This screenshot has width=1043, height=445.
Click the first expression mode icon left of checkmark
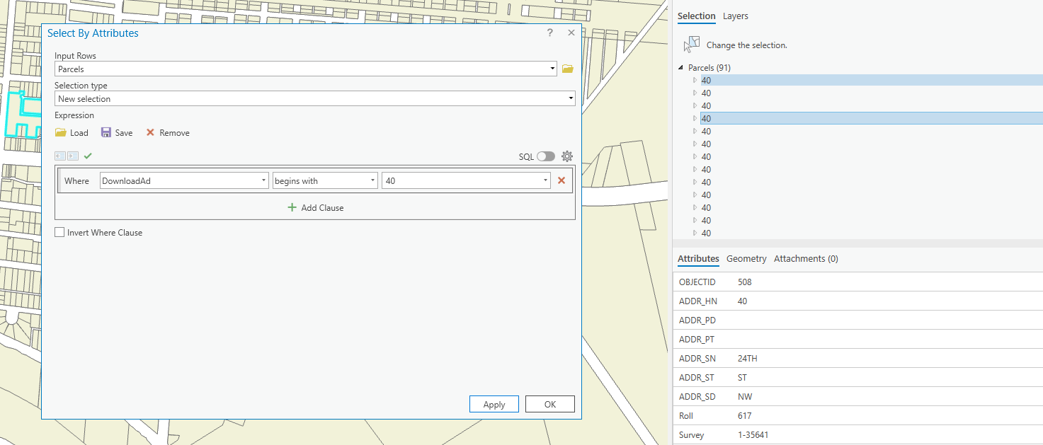click(x=59, y=156)
